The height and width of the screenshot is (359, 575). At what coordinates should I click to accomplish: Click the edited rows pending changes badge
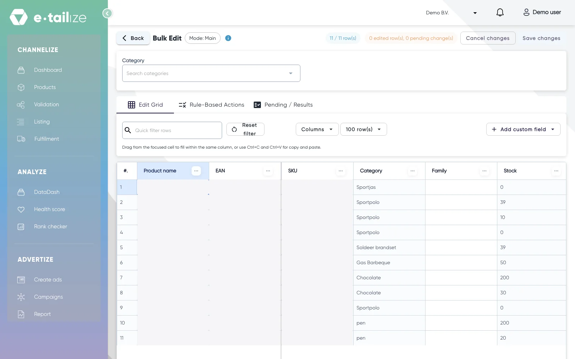pyautogui.click(x=411, y=38)
